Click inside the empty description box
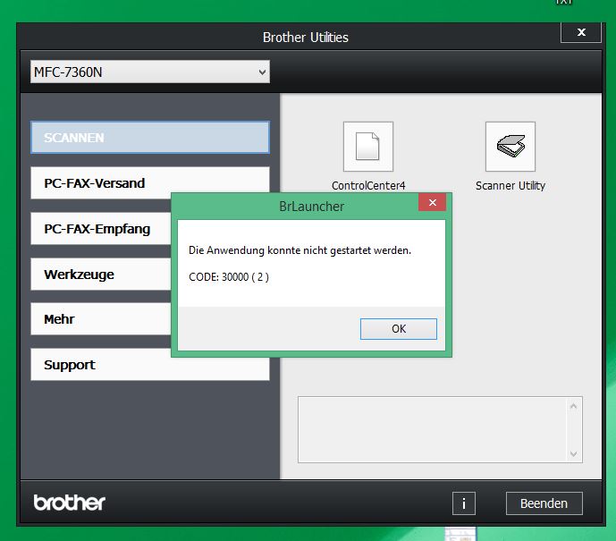Viewport: 616px width, 541px height. (x=432, y=430)
